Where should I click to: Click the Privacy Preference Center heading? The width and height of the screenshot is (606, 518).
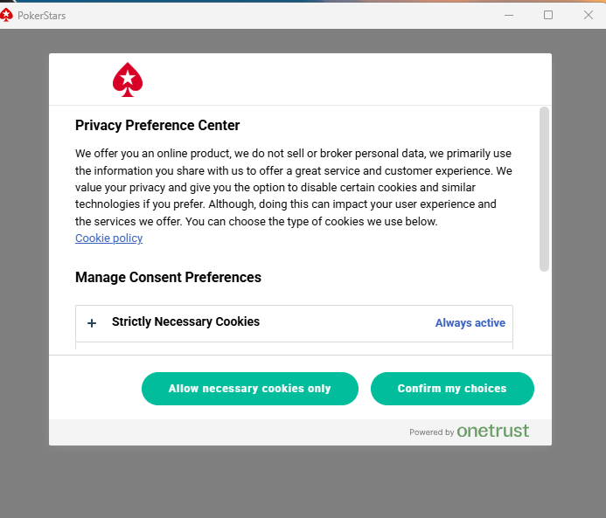pos(157,126)
